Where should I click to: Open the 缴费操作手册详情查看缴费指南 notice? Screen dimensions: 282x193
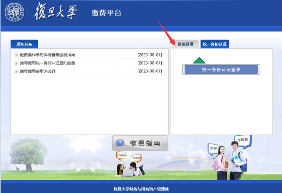coord(47,55)
